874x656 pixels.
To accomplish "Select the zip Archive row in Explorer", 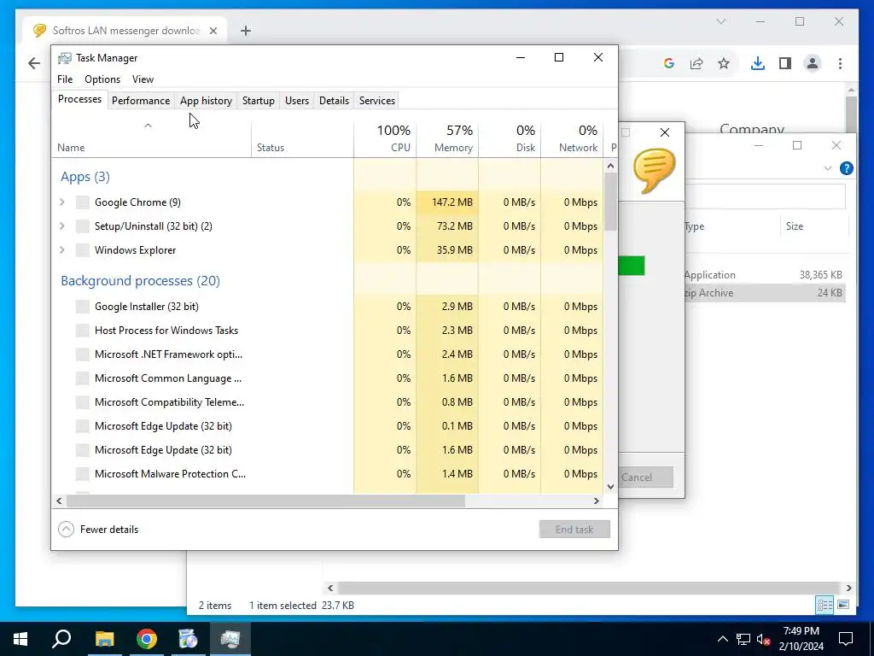I will 765,293.
